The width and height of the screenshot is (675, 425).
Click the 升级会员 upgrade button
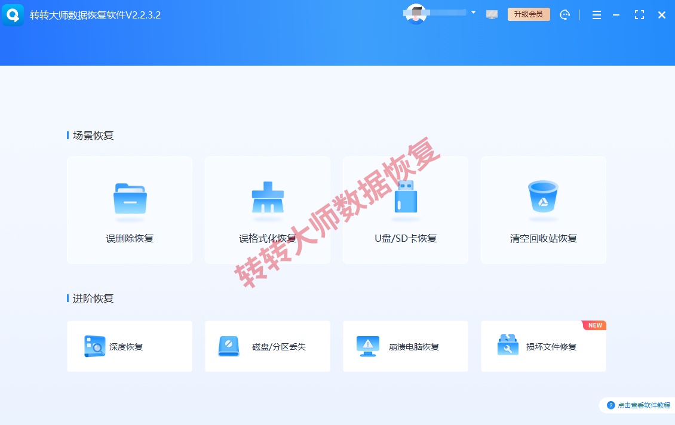(x=529, y=14)
